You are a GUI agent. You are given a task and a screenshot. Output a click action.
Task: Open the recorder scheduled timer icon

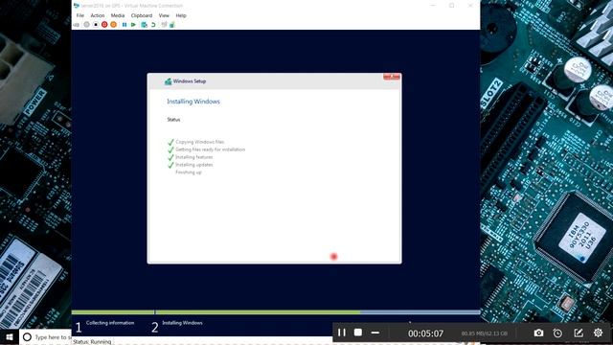click(557, 333)
